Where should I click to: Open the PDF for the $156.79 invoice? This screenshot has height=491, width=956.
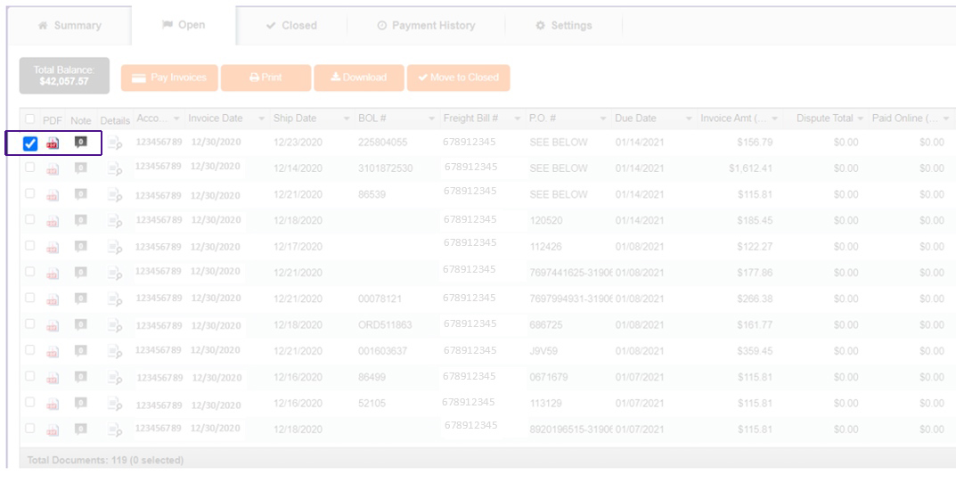(53, 143)
